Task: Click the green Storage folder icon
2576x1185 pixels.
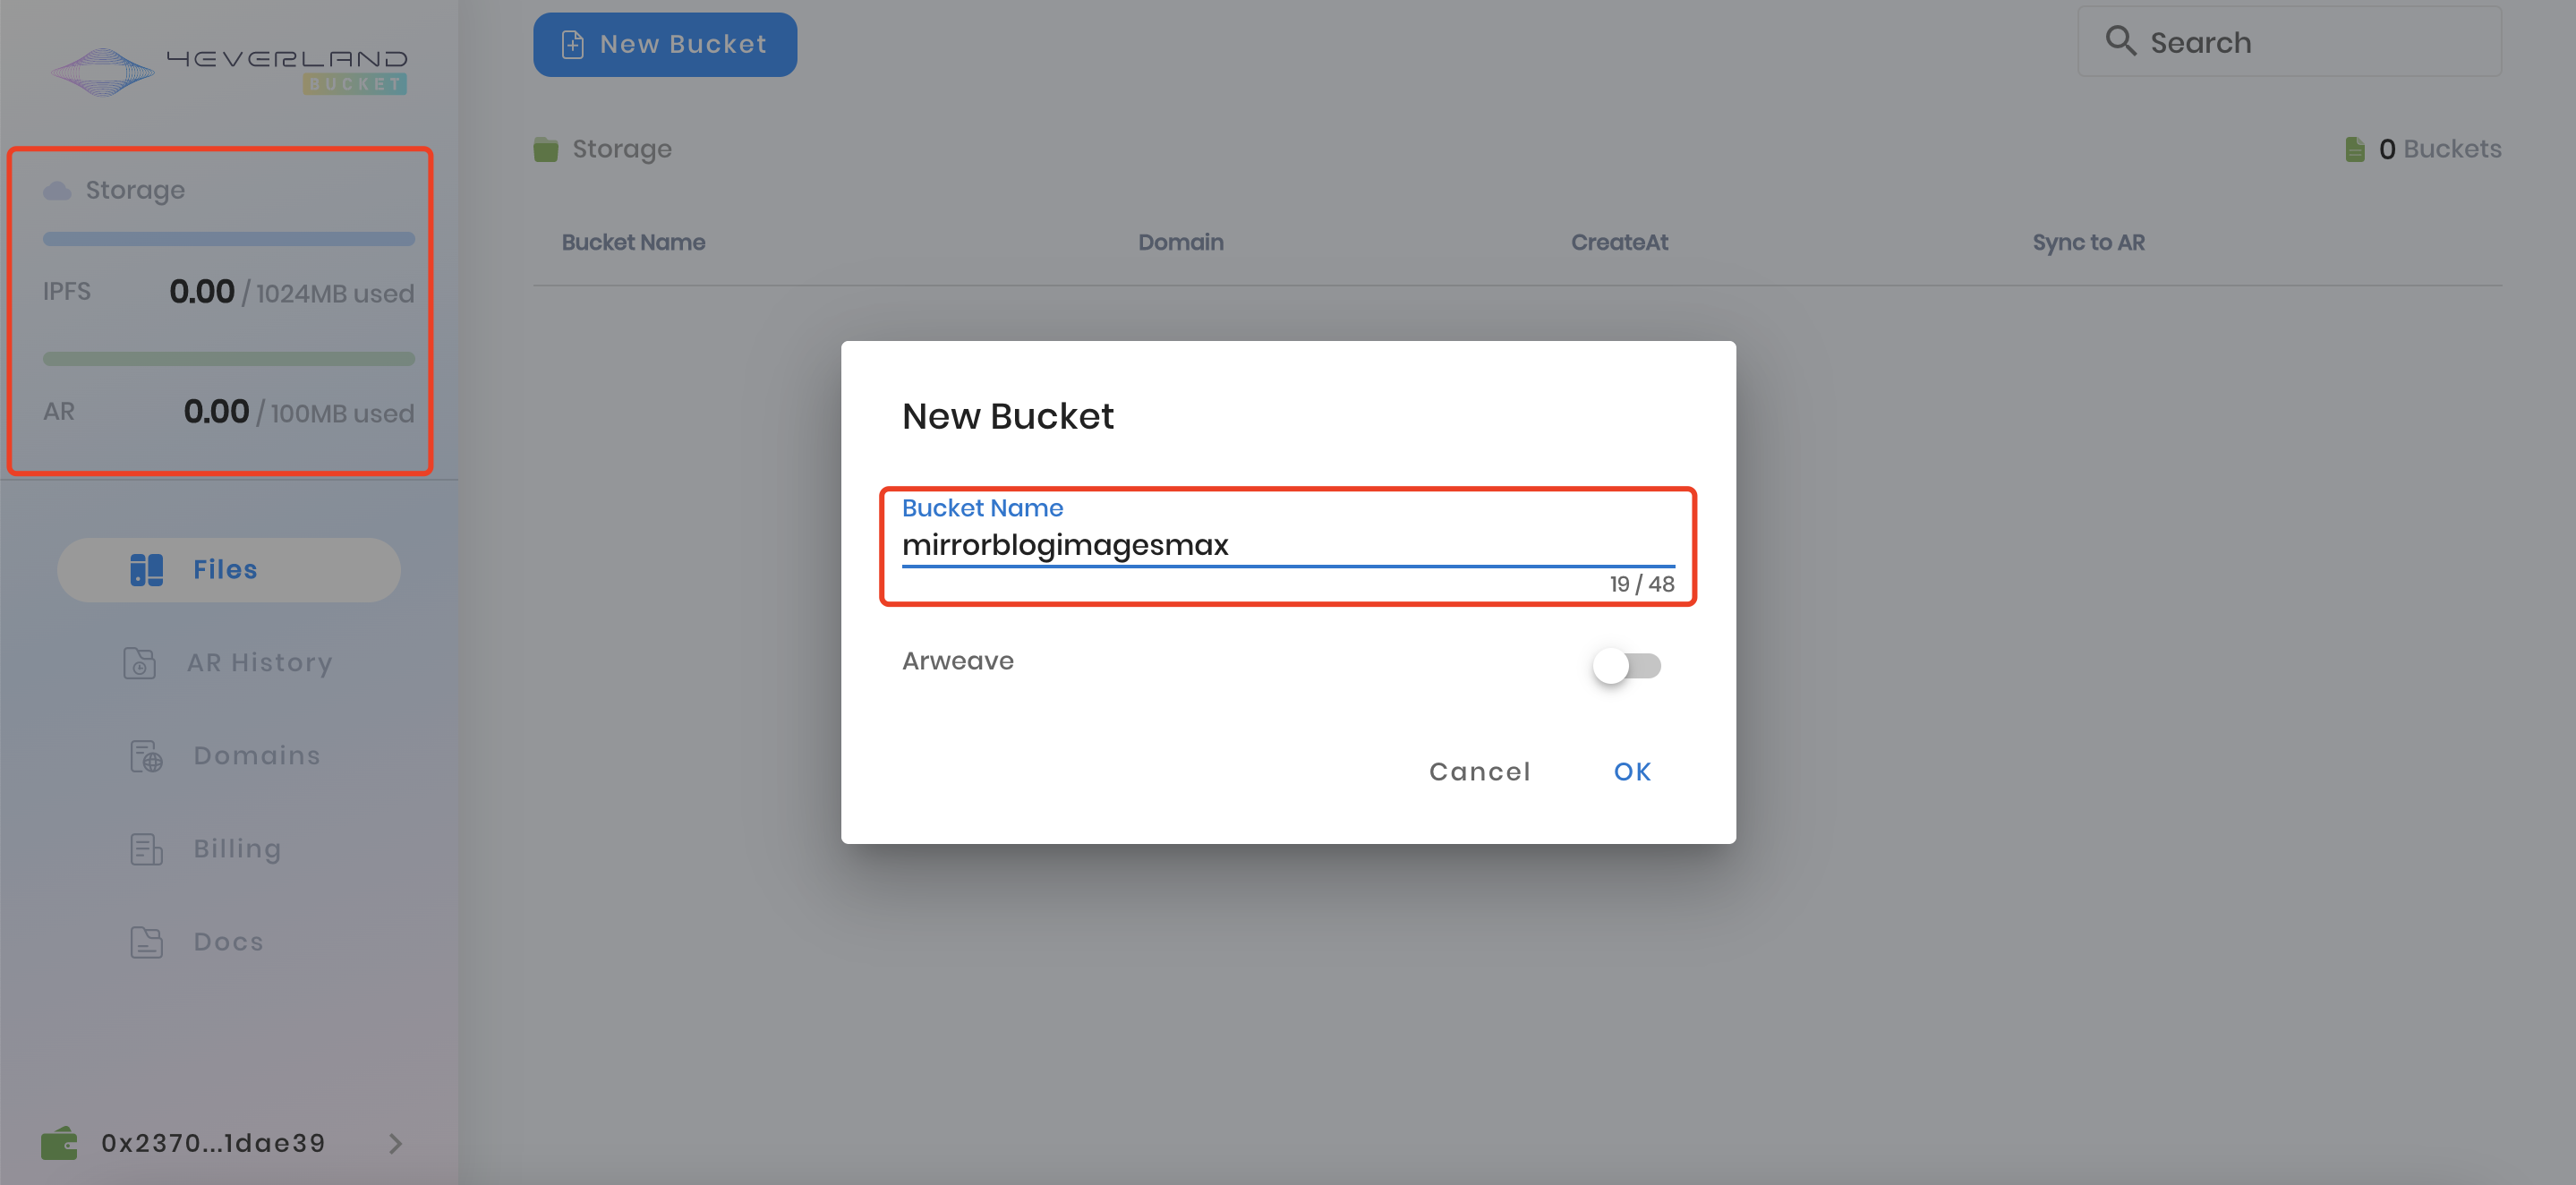Action: point(545,150)
